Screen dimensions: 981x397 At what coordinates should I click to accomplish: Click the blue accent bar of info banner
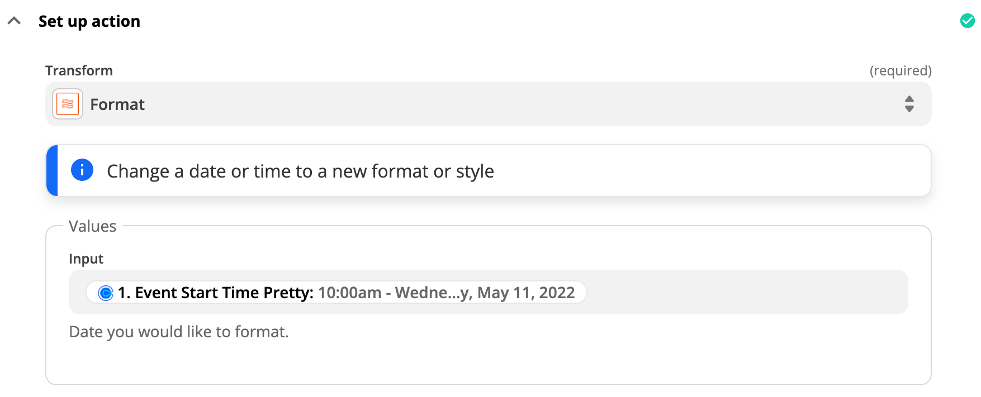click(52, 170)
